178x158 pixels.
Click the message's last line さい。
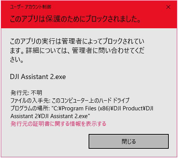point(17,60)
